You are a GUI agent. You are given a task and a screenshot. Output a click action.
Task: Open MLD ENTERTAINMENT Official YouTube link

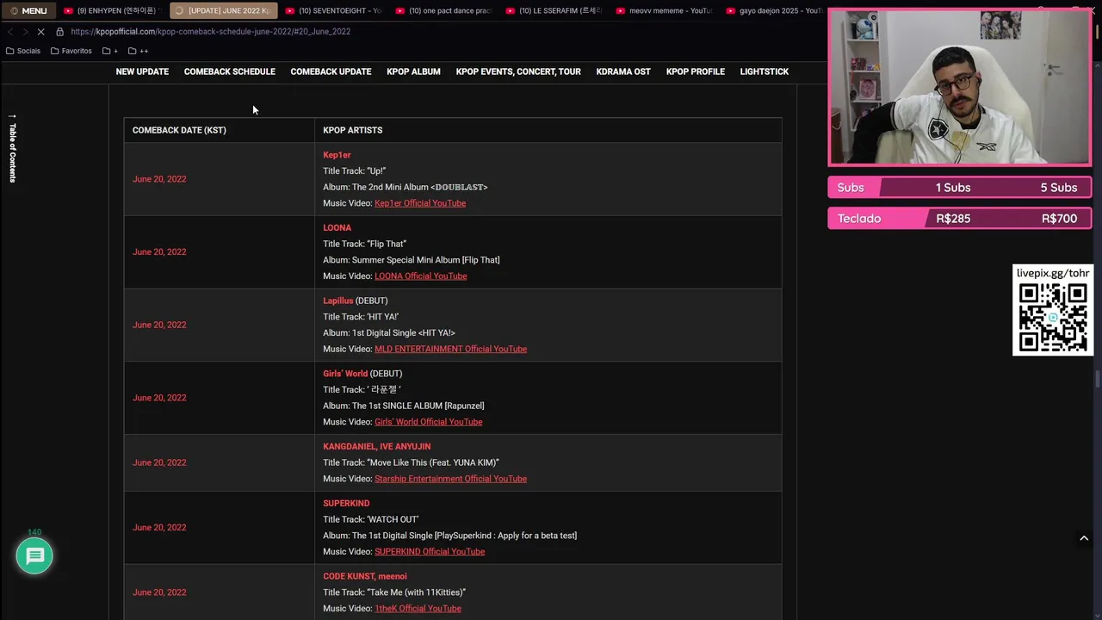point(450,349)
